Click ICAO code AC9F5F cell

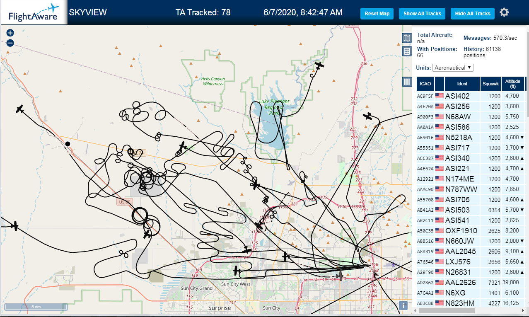(x=425, y=96)
